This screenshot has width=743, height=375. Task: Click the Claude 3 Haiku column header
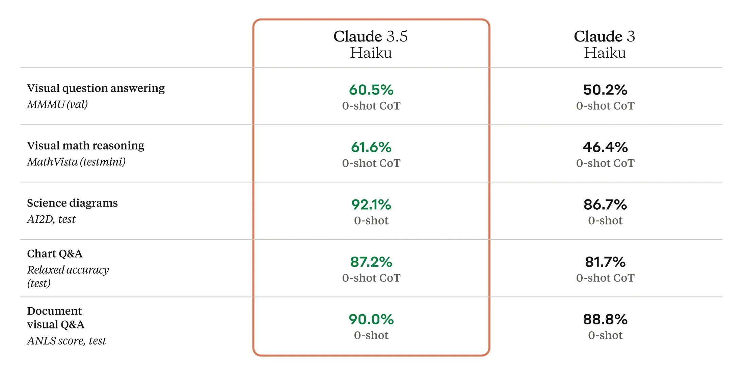pyautogui.click(x=605, y=45)
